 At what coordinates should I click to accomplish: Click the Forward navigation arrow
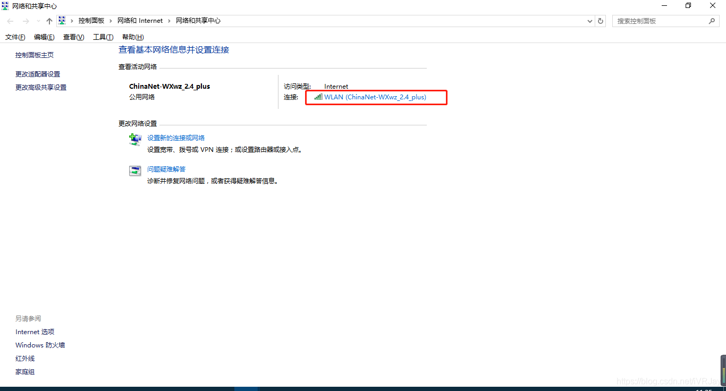(x=26, y=21)
